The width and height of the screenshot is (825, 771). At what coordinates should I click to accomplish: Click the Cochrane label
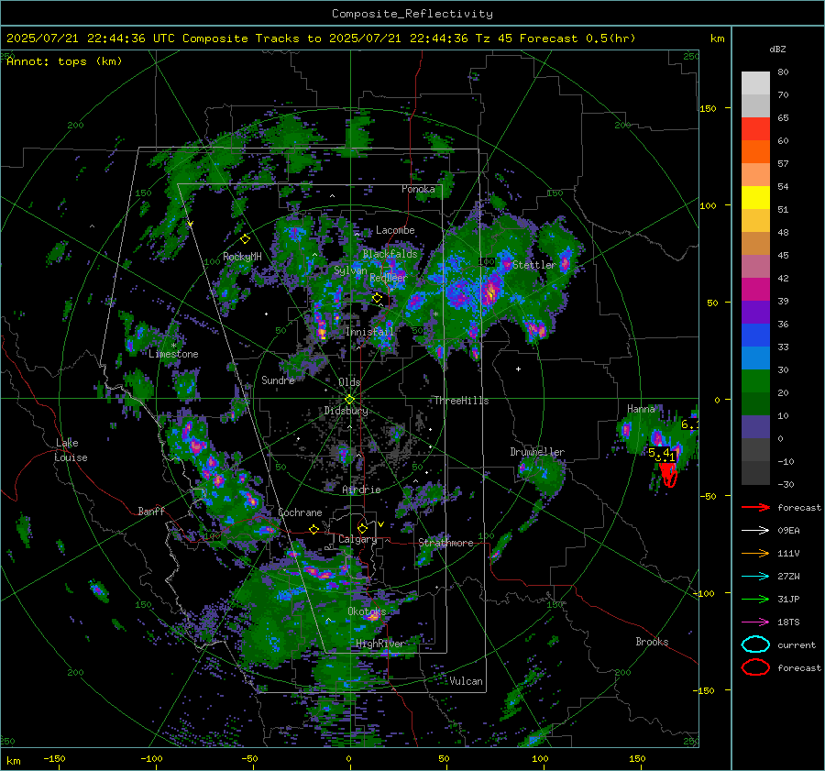[300, 512]
